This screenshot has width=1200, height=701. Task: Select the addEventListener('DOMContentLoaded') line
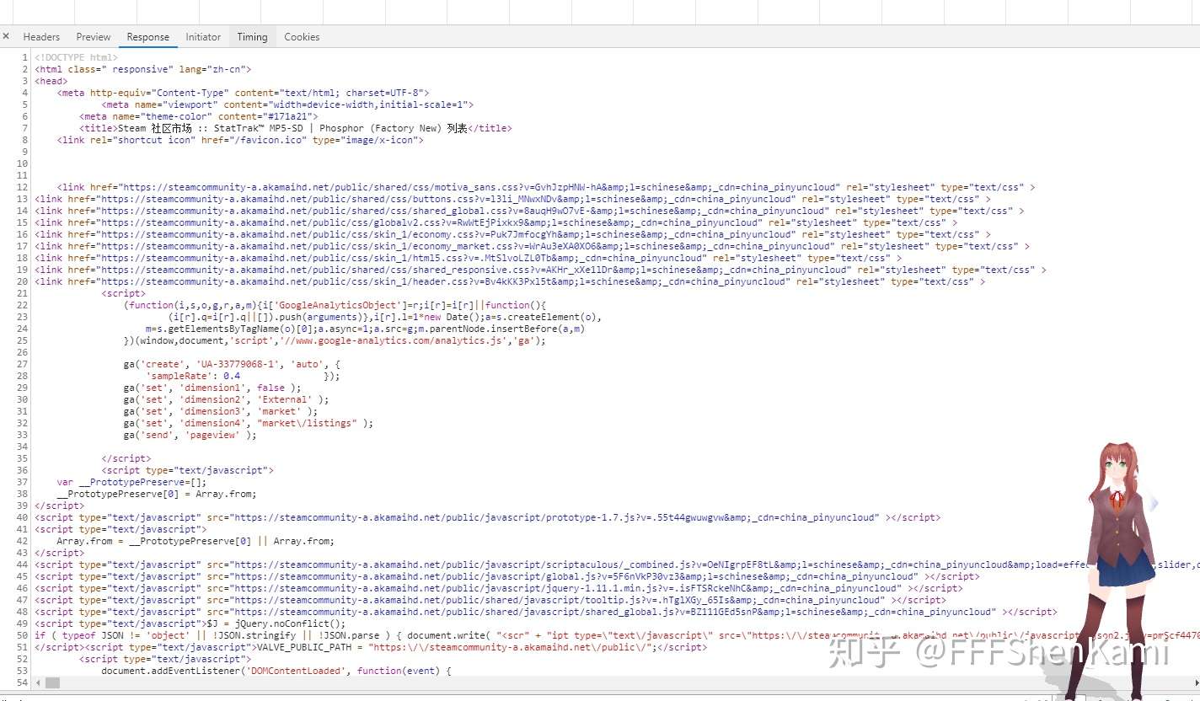(x=277, y=671)
